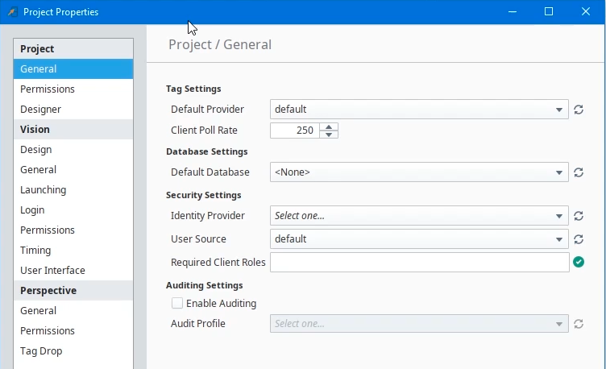Select Designer under Project

(73, 109)
